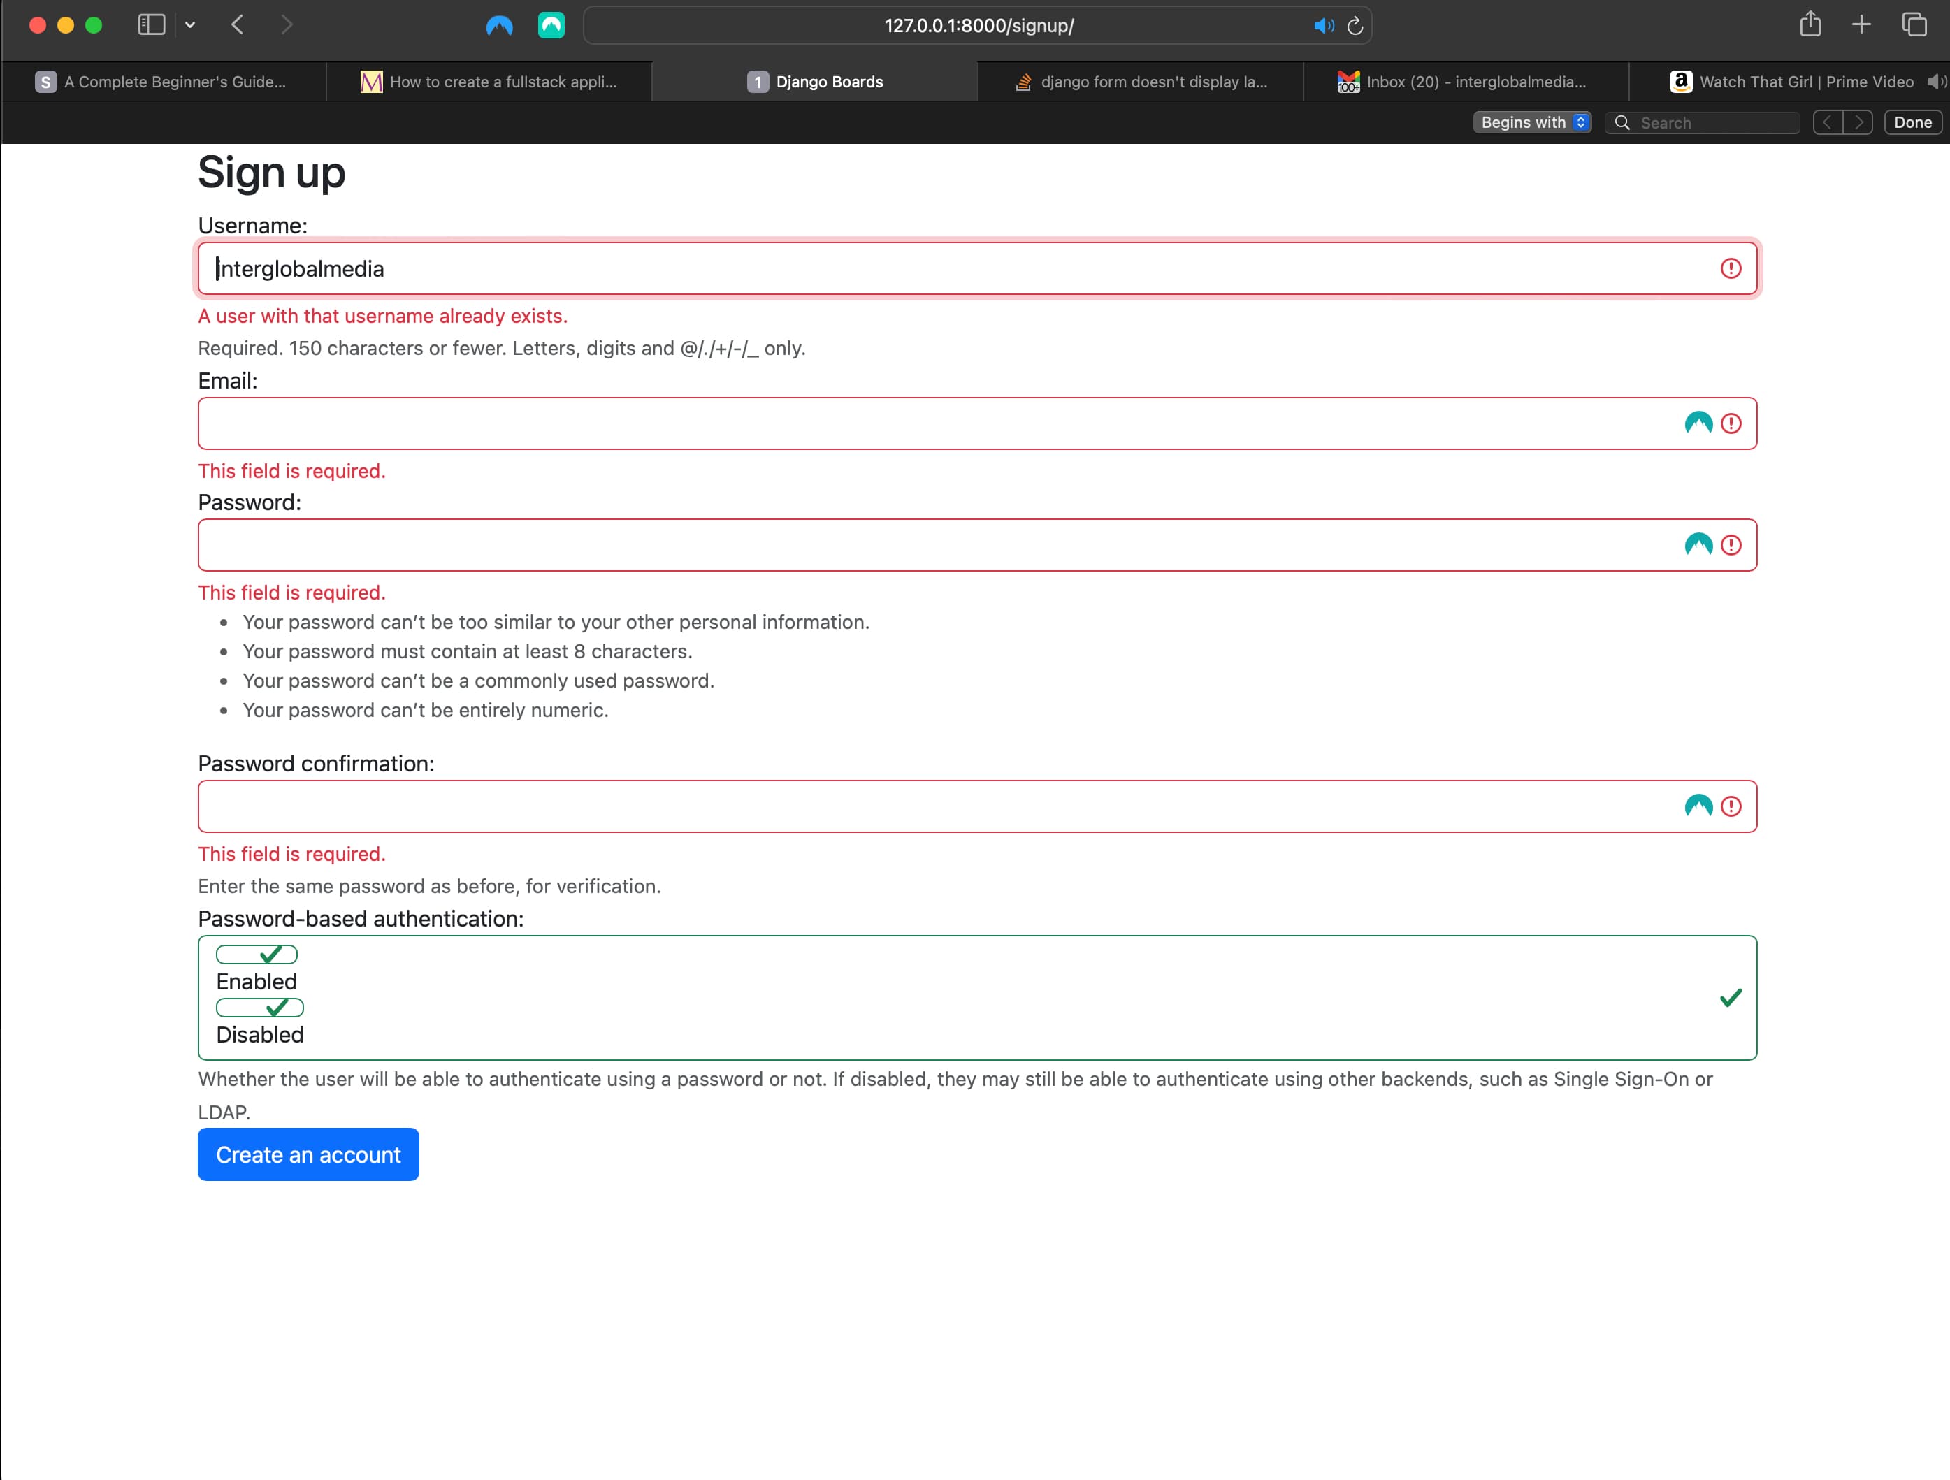Click the Password field error icon
This screenshot has height=1480, width=1950.
coord(1731,546)
